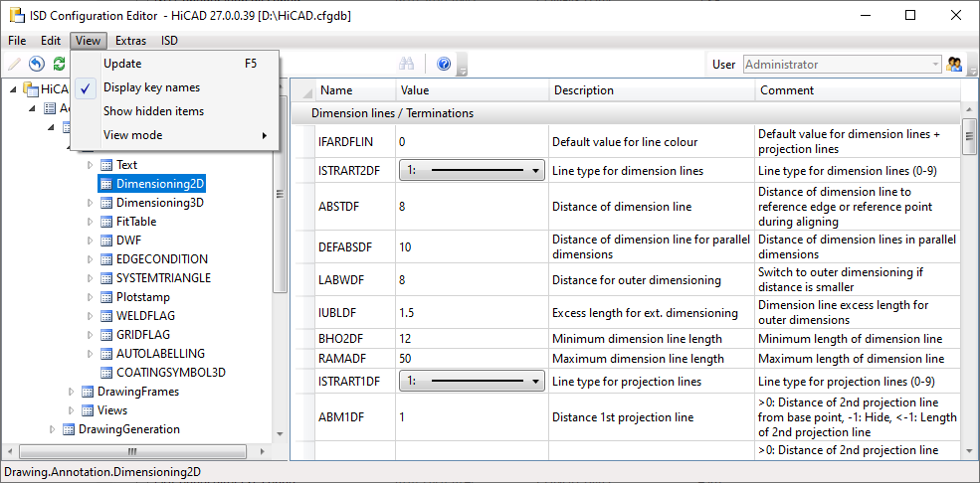Click the table icon of FitTable
This screenshot has height=483, width=980.
tap(106, 222)
